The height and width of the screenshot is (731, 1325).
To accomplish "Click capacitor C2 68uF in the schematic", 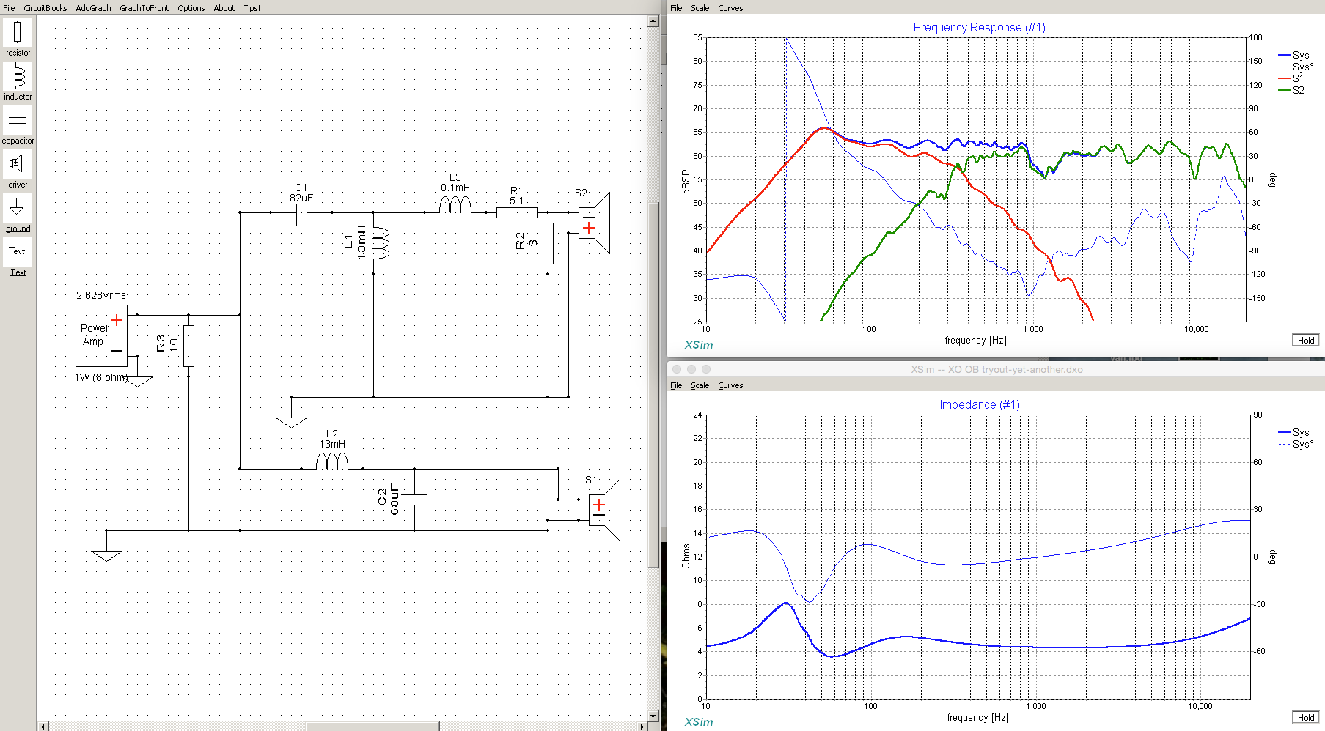I will (x=414, y=500).
